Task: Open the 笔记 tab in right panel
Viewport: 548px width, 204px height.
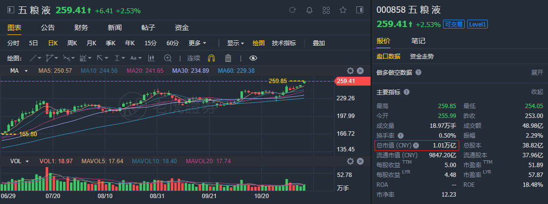Action: (418, 41)
